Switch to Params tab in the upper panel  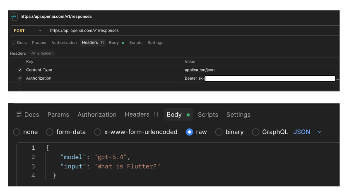click(39, 43)
